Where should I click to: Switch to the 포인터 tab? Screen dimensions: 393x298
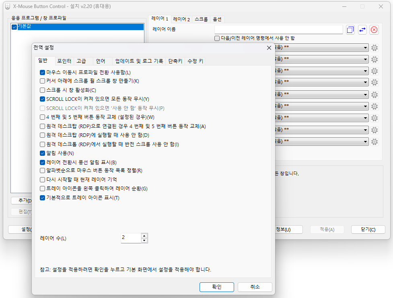coord(64,61)
